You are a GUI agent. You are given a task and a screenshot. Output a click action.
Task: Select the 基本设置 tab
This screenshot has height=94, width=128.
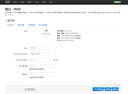[10, 25]
